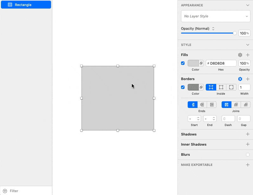Open the Fills settings gear
The height and width of the screenshot is (195, 253).
click(240, 55)
